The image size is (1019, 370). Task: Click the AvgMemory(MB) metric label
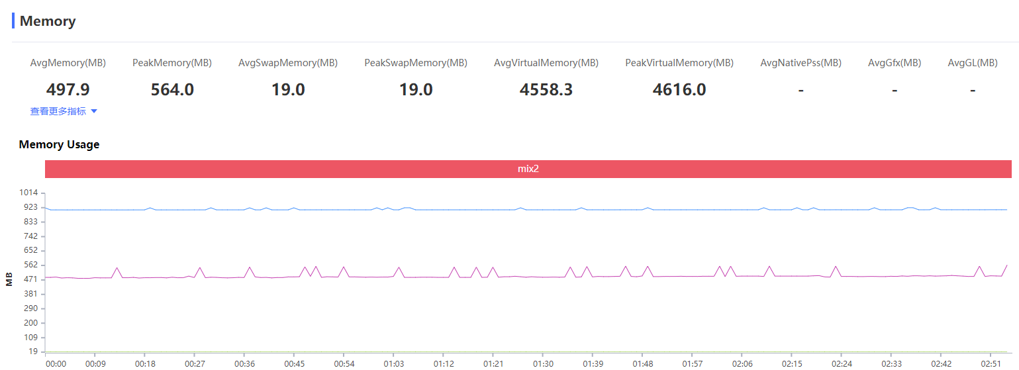[x=68, y=63]
